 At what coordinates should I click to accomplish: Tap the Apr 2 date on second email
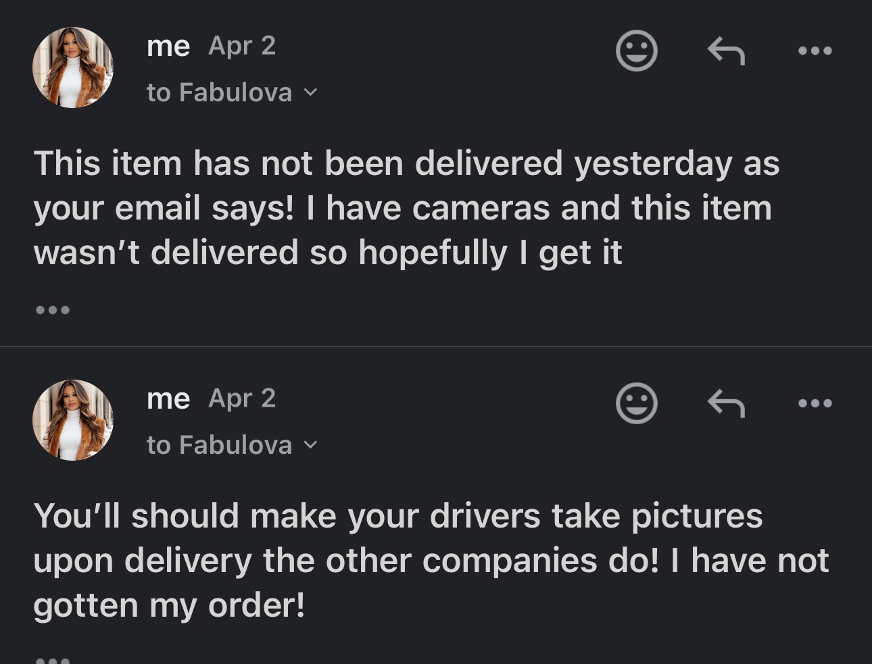[x=242, y=399]
